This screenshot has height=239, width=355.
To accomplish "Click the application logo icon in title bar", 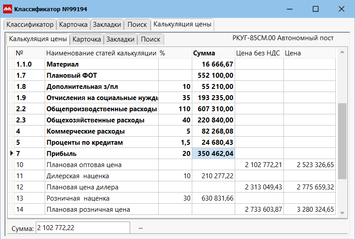I will pyautogui.click(x=8, y=9).
